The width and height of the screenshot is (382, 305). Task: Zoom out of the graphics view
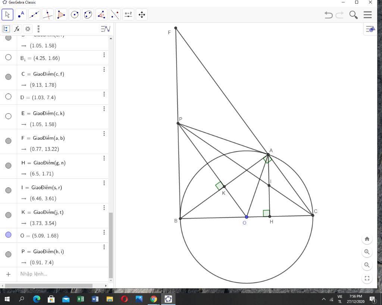(x=367, y=265)
